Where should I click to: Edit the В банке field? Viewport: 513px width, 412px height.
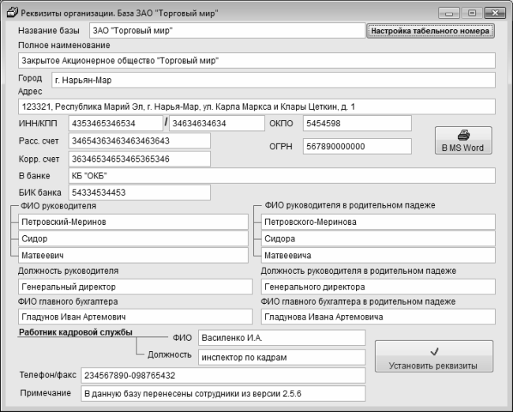(282, 176)
